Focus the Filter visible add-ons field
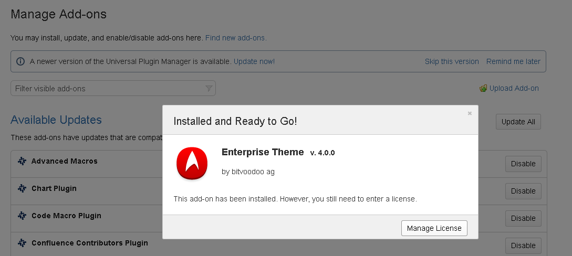This screenshot has height=256, width=572. 113,89
